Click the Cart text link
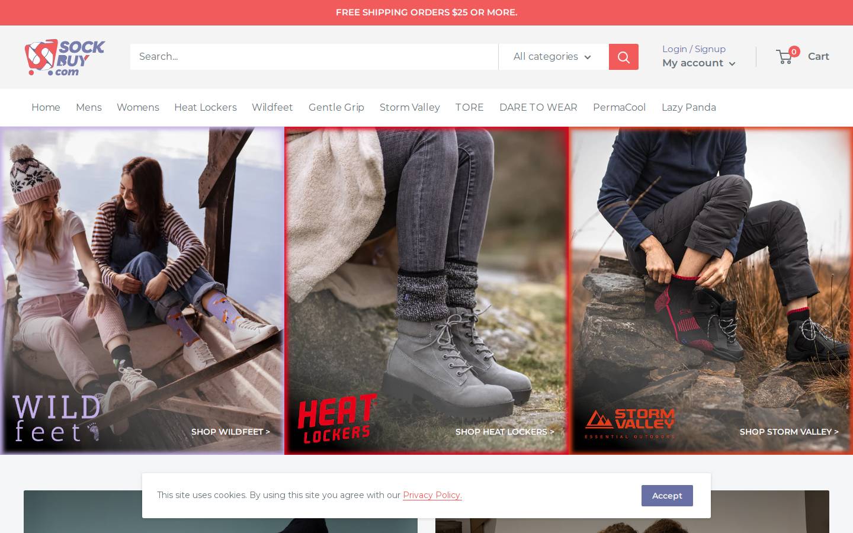Viewport: 853px width, 533px height. 819,56
